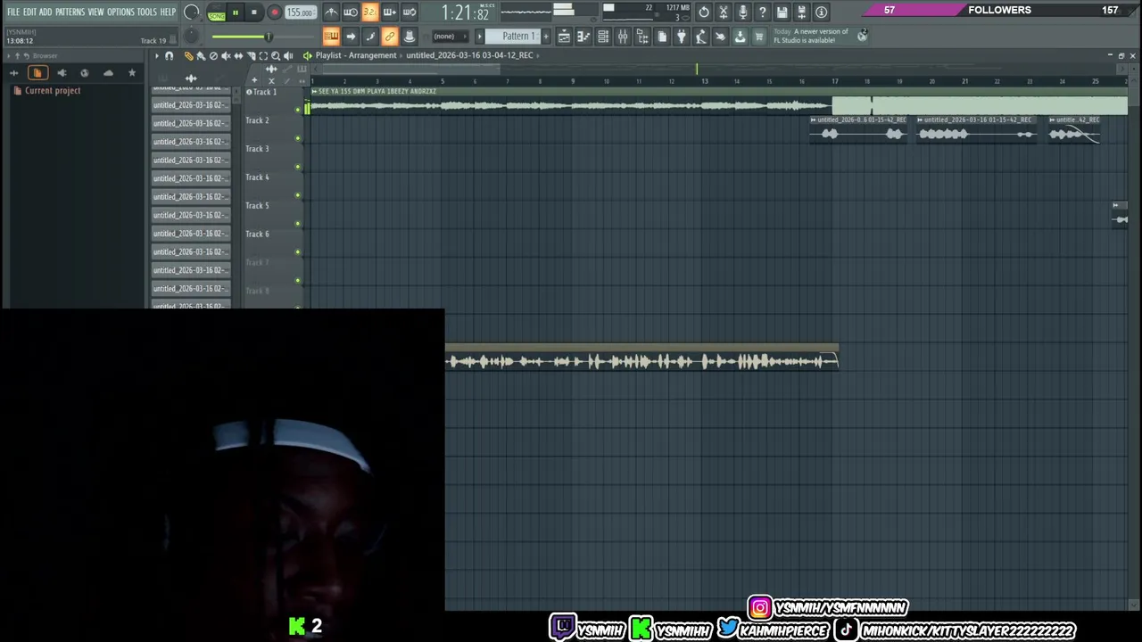Expand the Browser options arrow

click(8, 55)
